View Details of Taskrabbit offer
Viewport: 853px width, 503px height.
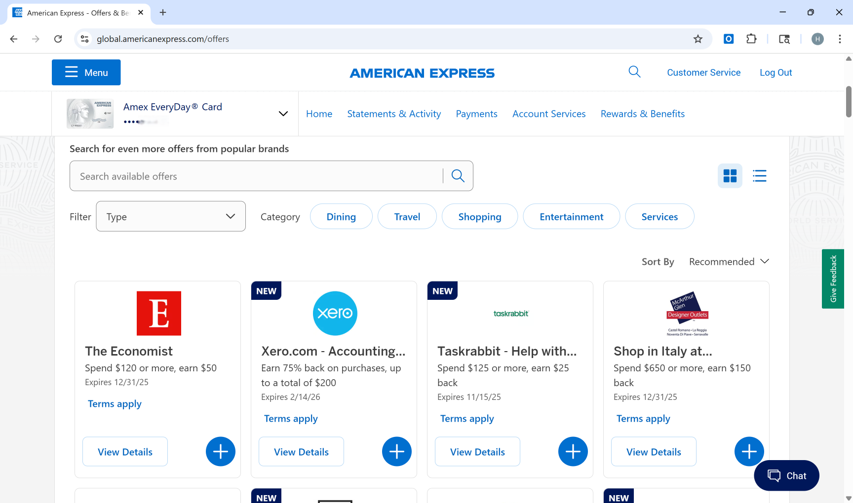pos(477,452)
